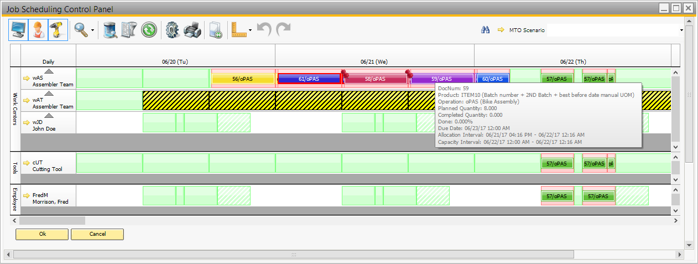
Task: Open the zoom dropdown arrow beside the magnifier
Action: click(92, 30)
